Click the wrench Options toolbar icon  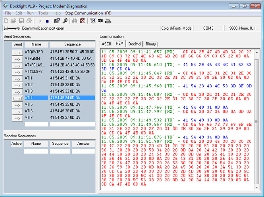point(65,21)
